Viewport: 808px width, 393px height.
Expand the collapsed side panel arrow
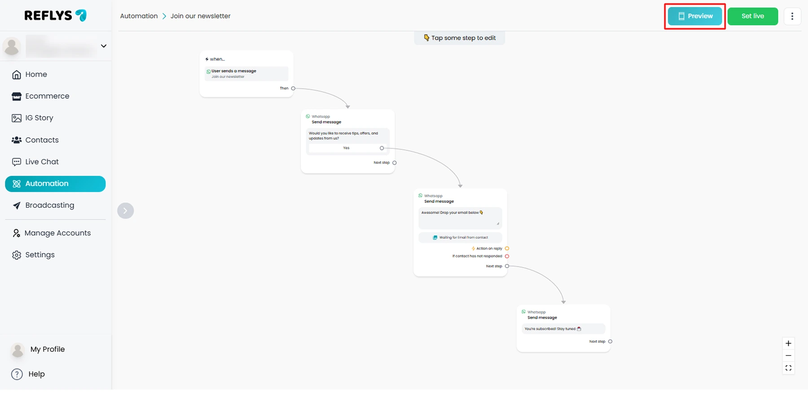tap(125, 211)
